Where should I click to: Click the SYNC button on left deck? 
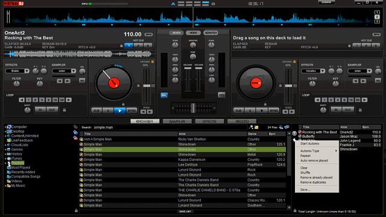coord(131,111)
